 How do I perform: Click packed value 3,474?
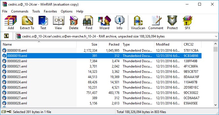tap(115, 61)
